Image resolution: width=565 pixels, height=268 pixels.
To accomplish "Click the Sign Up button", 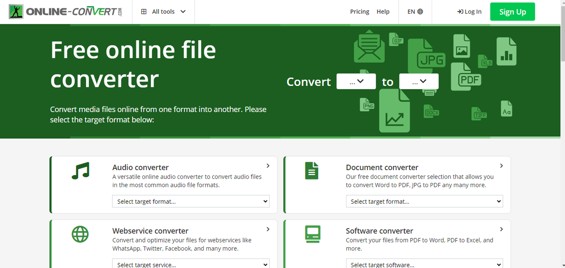I will tap(512, 11).
